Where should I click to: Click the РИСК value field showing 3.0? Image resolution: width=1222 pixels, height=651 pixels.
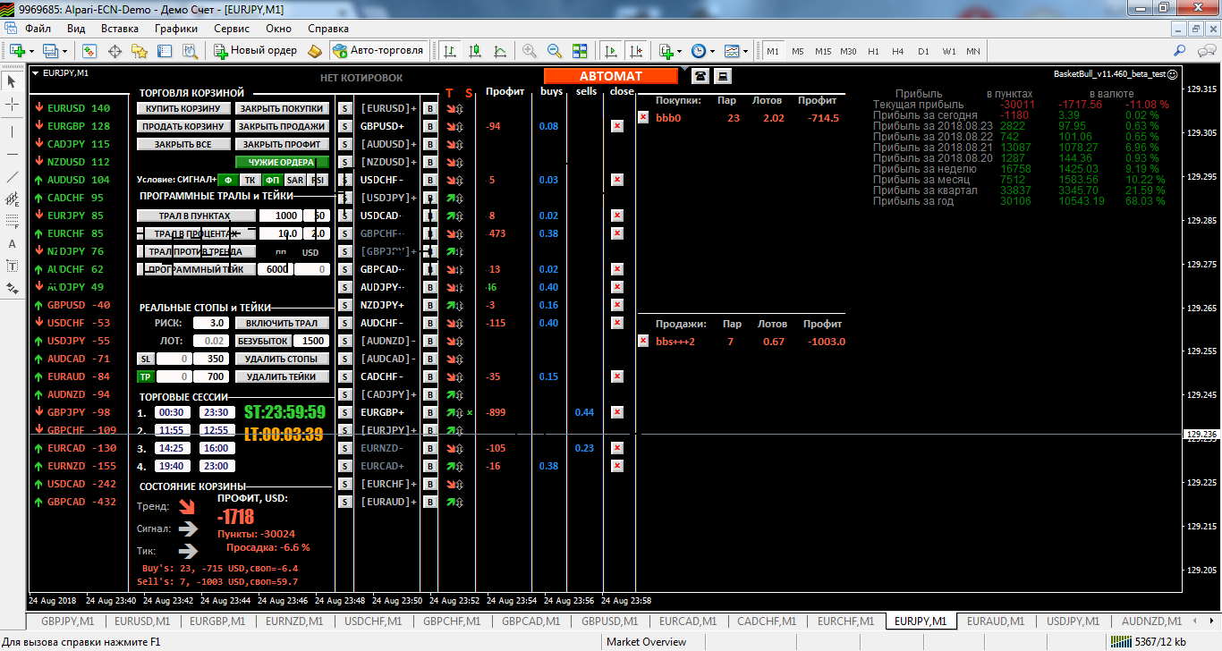[208, 323]
